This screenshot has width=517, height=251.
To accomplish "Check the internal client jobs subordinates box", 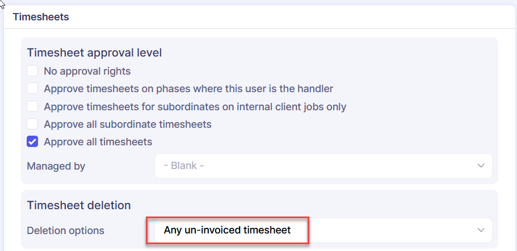I will click(33, 106).
